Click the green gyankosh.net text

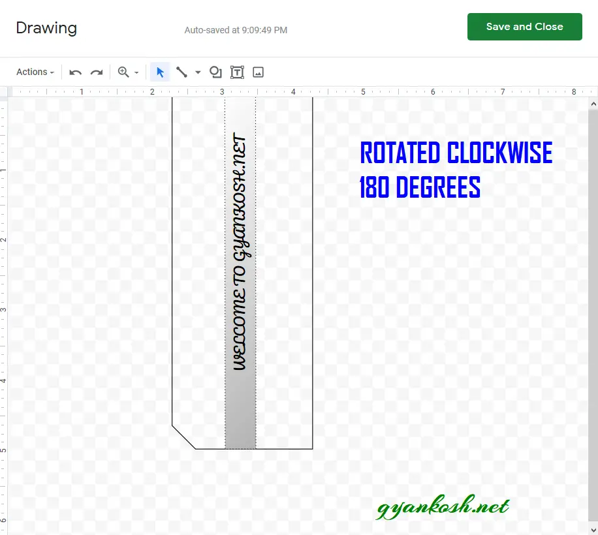tap(443, 506)
